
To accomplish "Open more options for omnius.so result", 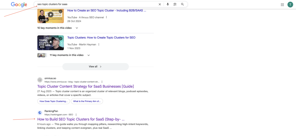I will [102, 82].
